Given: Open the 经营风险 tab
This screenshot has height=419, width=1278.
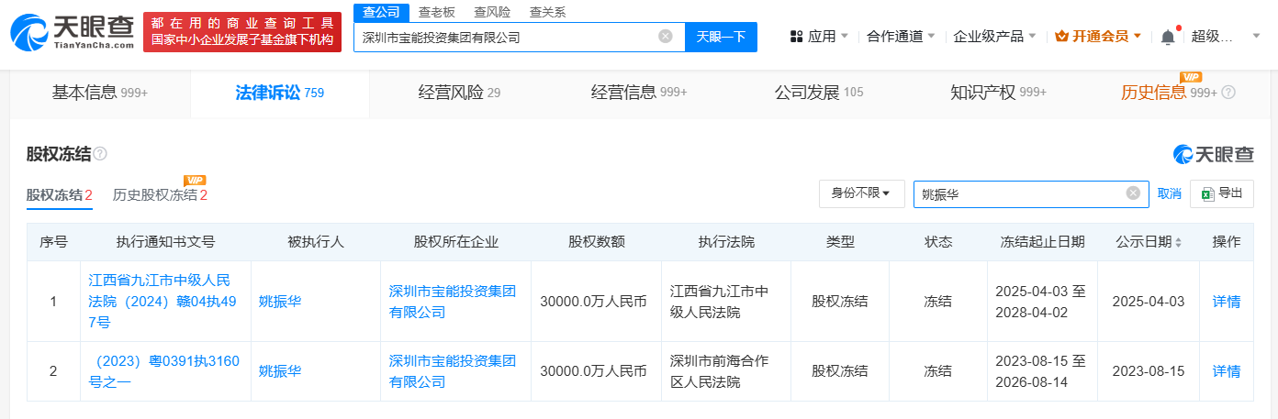Looking at the screenshot, I should coord(459,93).
